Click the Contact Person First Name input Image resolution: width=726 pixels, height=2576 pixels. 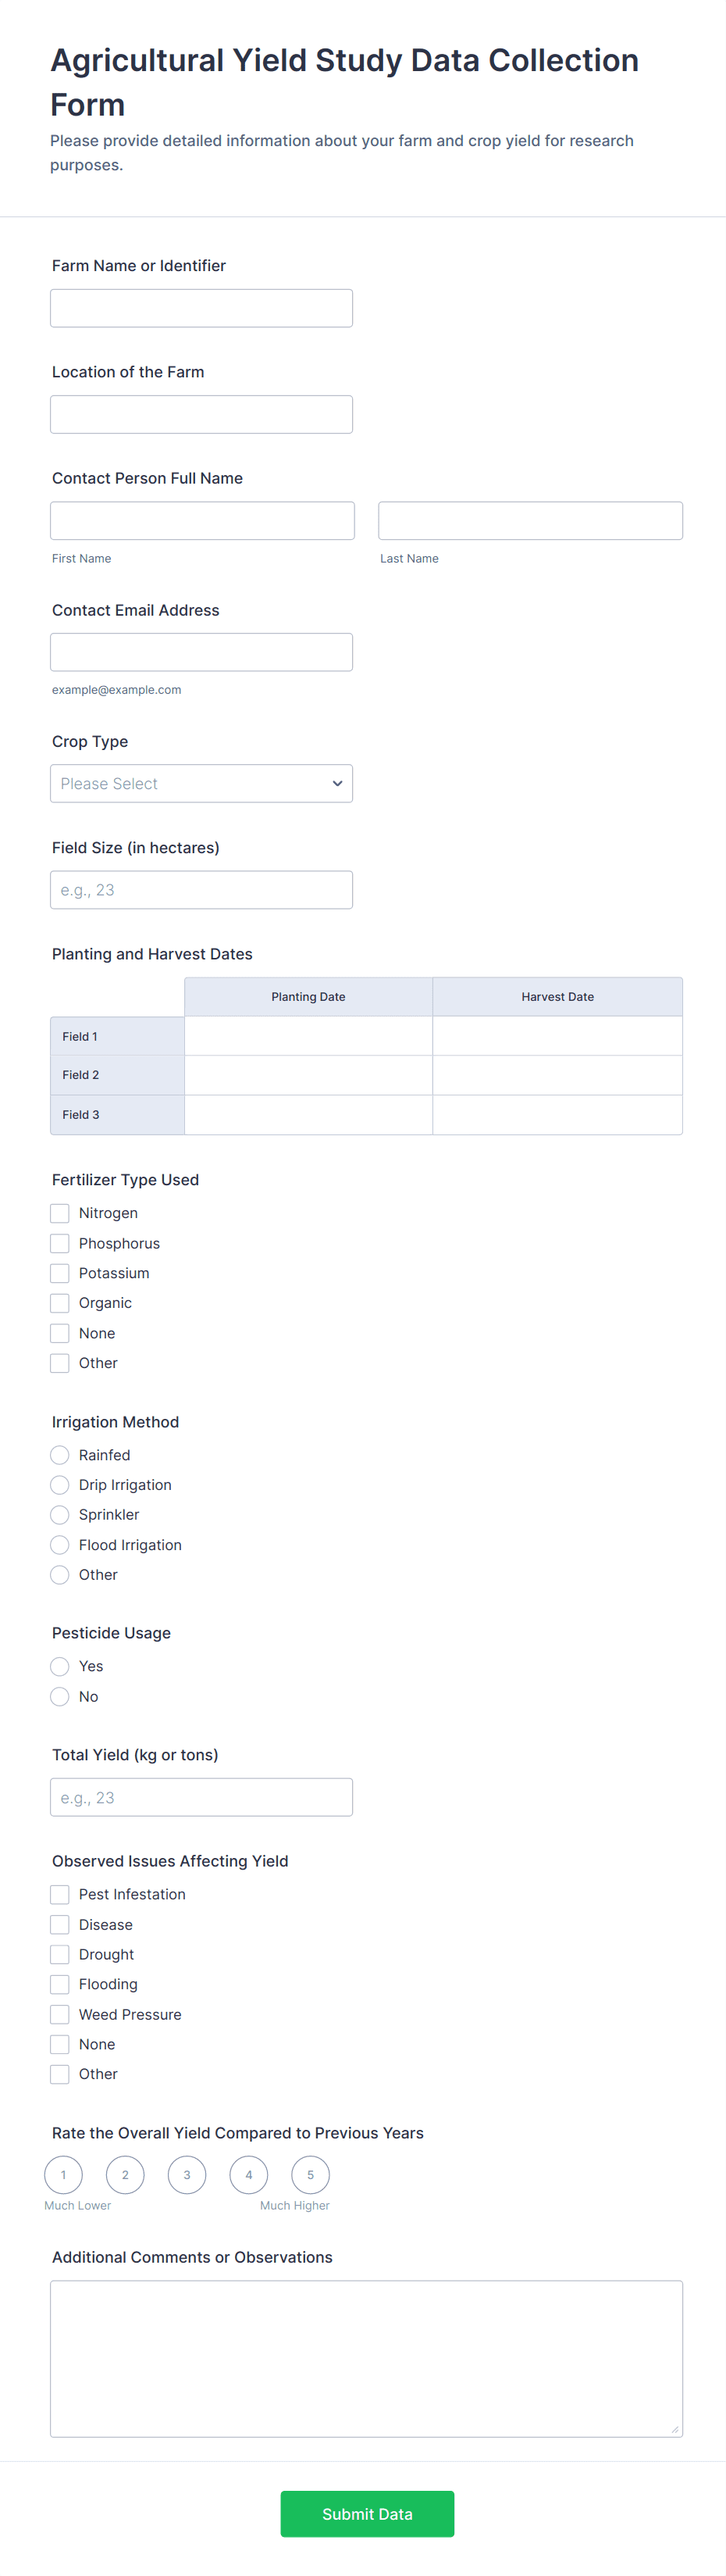[201, 521]
